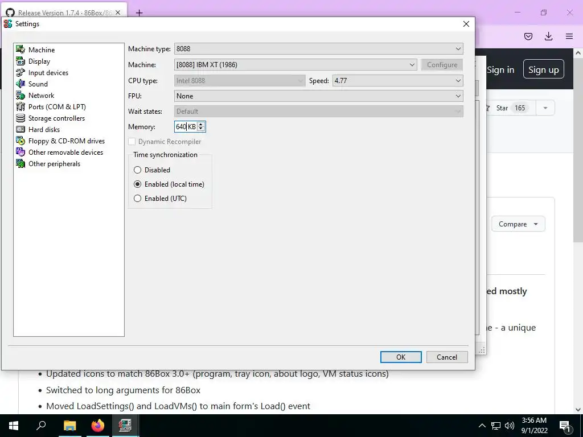Select Other peripherals category
The image size is (583, 437).
click(x=54, y=164)
